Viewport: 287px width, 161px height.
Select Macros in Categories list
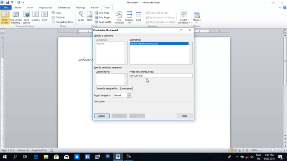pyautogui.click(x=100, y=44)
